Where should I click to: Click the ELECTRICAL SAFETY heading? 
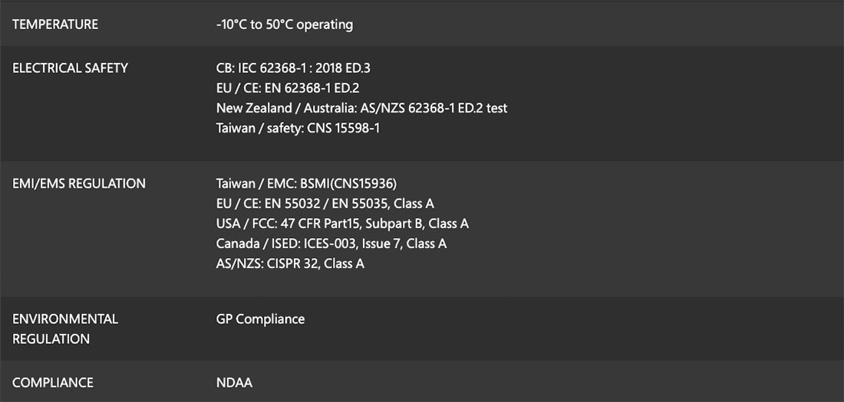pyautogui.click(x=70, y=68)
